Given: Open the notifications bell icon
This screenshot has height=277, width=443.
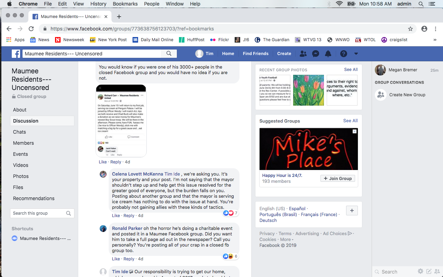Looking at the screenshot, I should coord(328,54).
